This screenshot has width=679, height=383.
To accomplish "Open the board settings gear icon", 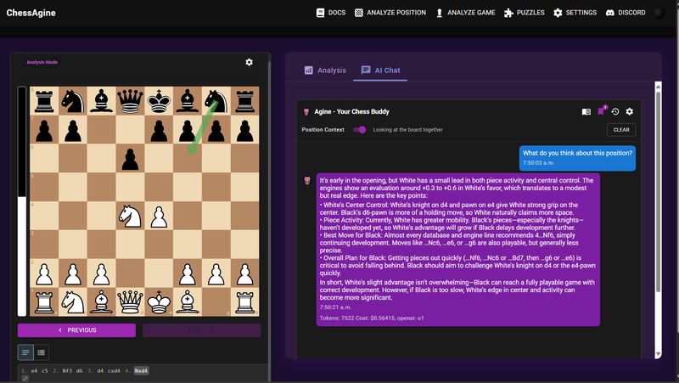I will (249, 62).
